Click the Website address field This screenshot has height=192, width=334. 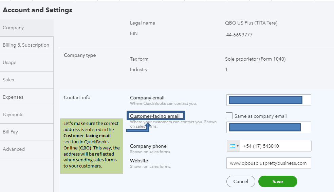tap(269, 163)
